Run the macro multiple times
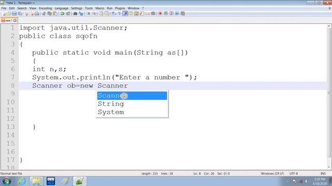The image size is (332, 186). (177, 13)
